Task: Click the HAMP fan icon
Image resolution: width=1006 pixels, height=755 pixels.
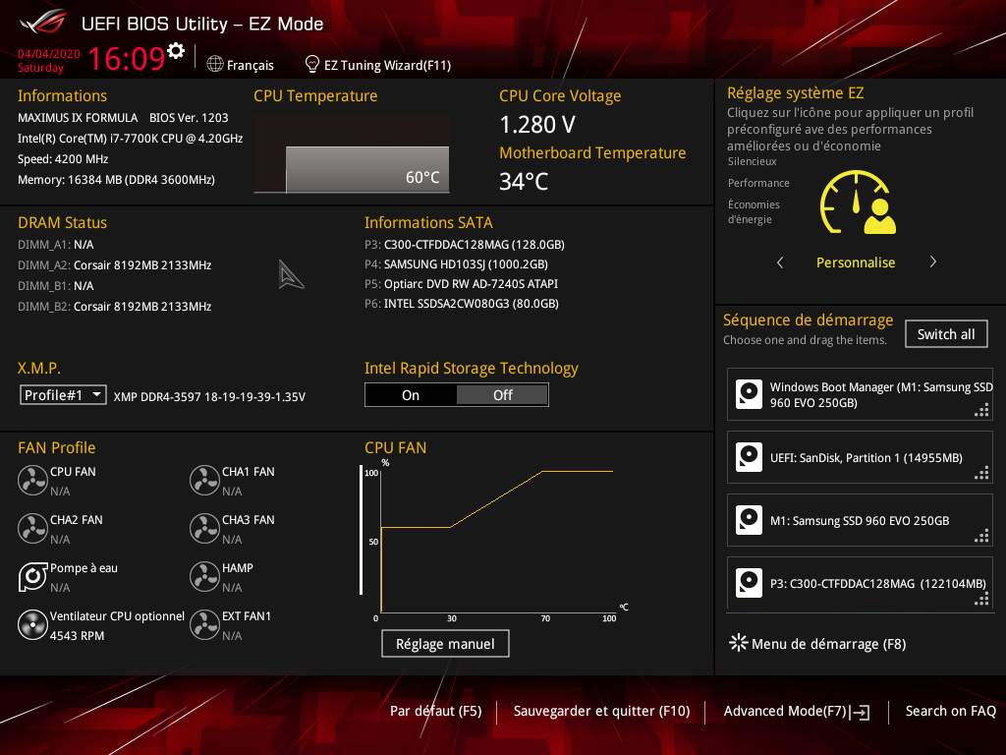Action: 204,576
